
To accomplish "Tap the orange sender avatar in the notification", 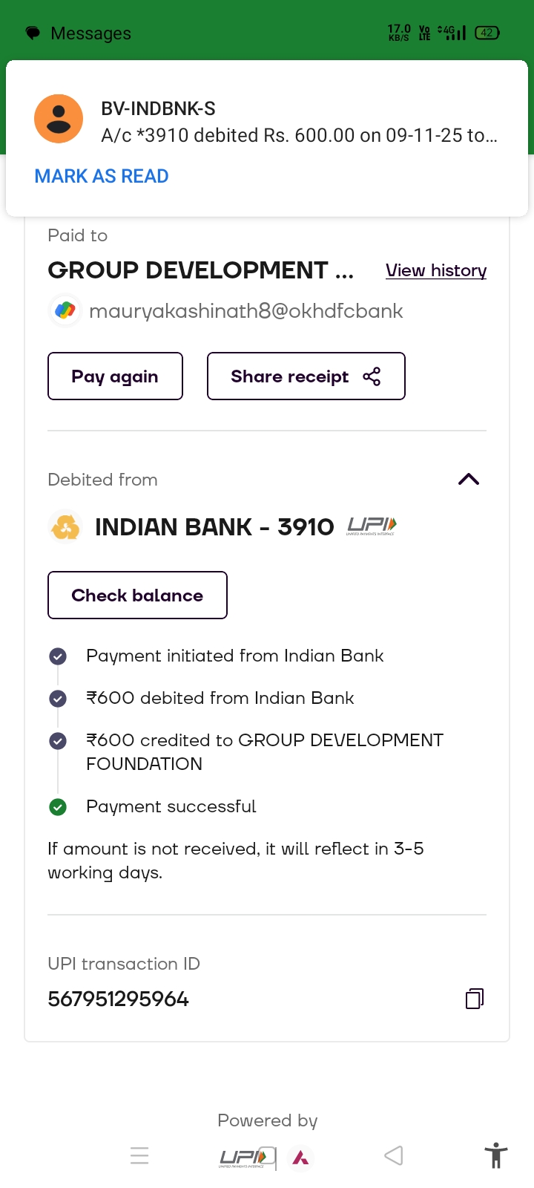I will [x=59, y=119].
